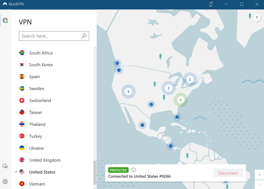Click the United Kingdom flag icon
264x189 pixels.
[x=22, y=160]
